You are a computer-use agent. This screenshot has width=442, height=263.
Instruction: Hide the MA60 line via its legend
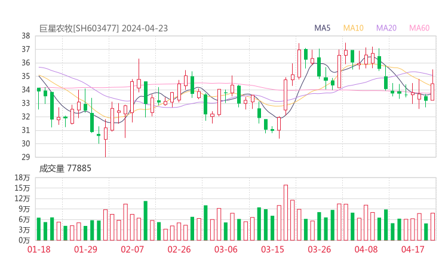click(x=419, y=28)
